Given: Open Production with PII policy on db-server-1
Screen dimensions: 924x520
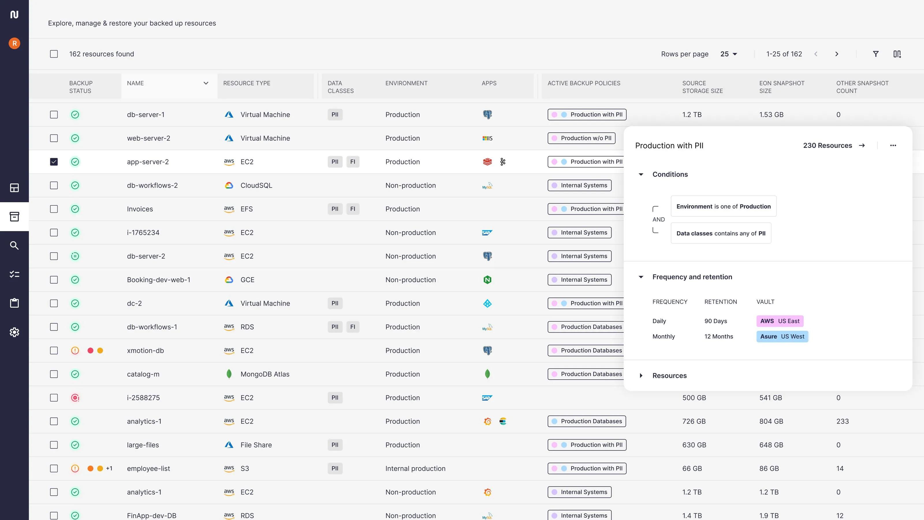Looking at the screenshot, I should tap(587, 114).
